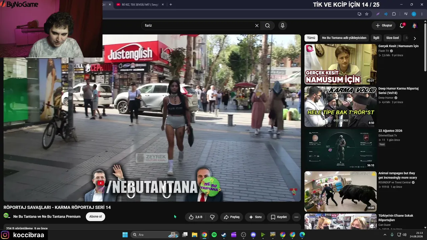The height and width of the screenshot is (240, 427).
Task: Click the 'Oluştur' create button
Action: [384, 25]
